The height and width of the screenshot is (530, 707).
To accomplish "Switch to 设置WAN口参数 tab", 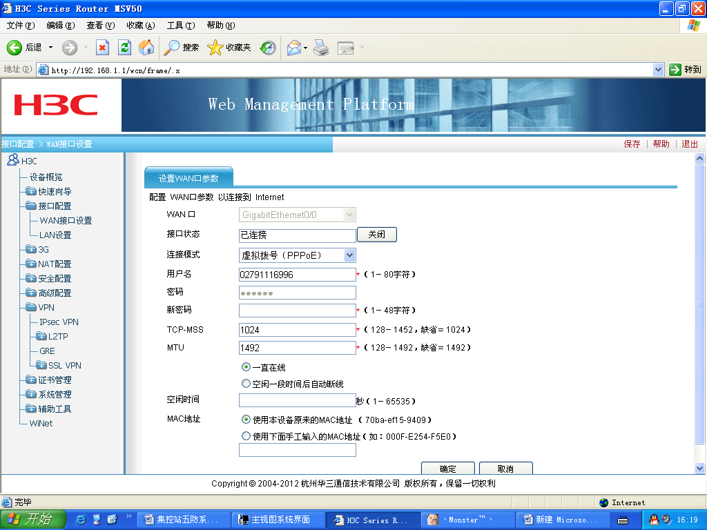I will pyautogui.click(x=188, y=178).
